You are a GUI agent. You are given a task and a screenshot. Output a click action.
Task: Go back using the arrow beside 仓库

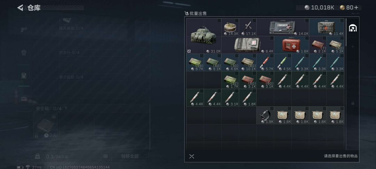20,8
